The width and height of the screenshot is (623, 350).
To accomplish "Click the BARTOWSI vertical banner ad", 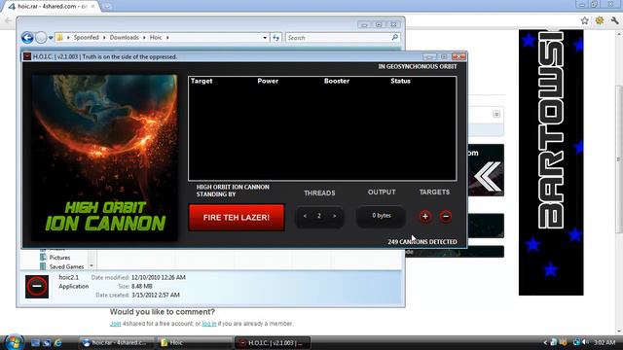I will tap(551, 162).
